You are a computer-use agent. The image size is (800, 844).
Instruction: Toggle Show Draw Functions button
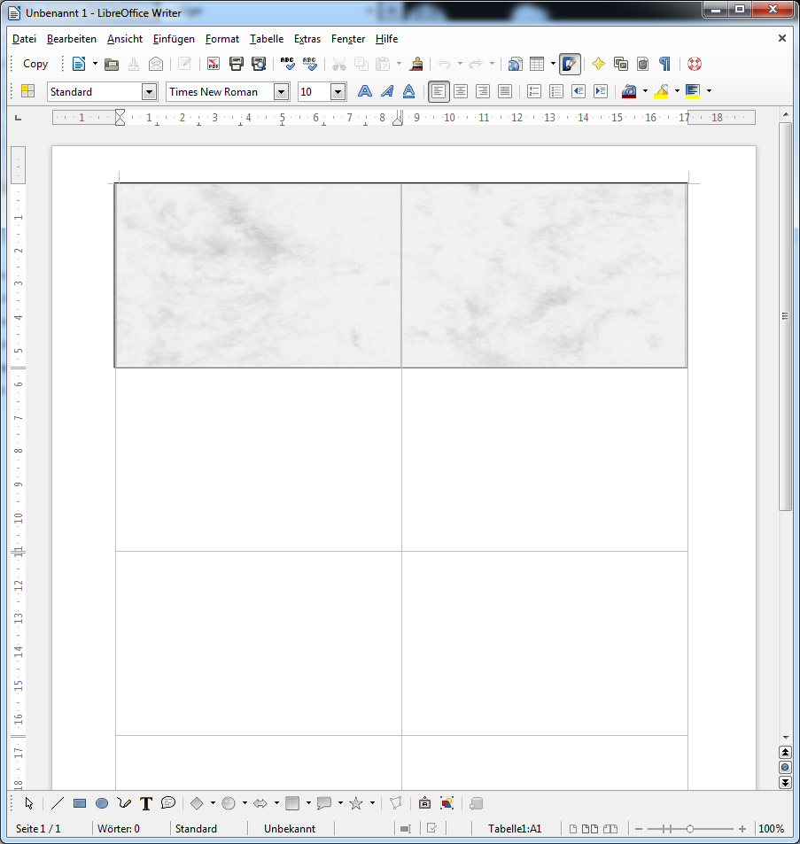pos(570,64)
